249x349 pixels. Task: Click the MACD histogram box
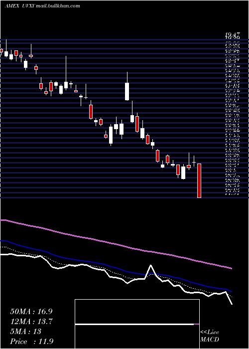tap(137, 324)
